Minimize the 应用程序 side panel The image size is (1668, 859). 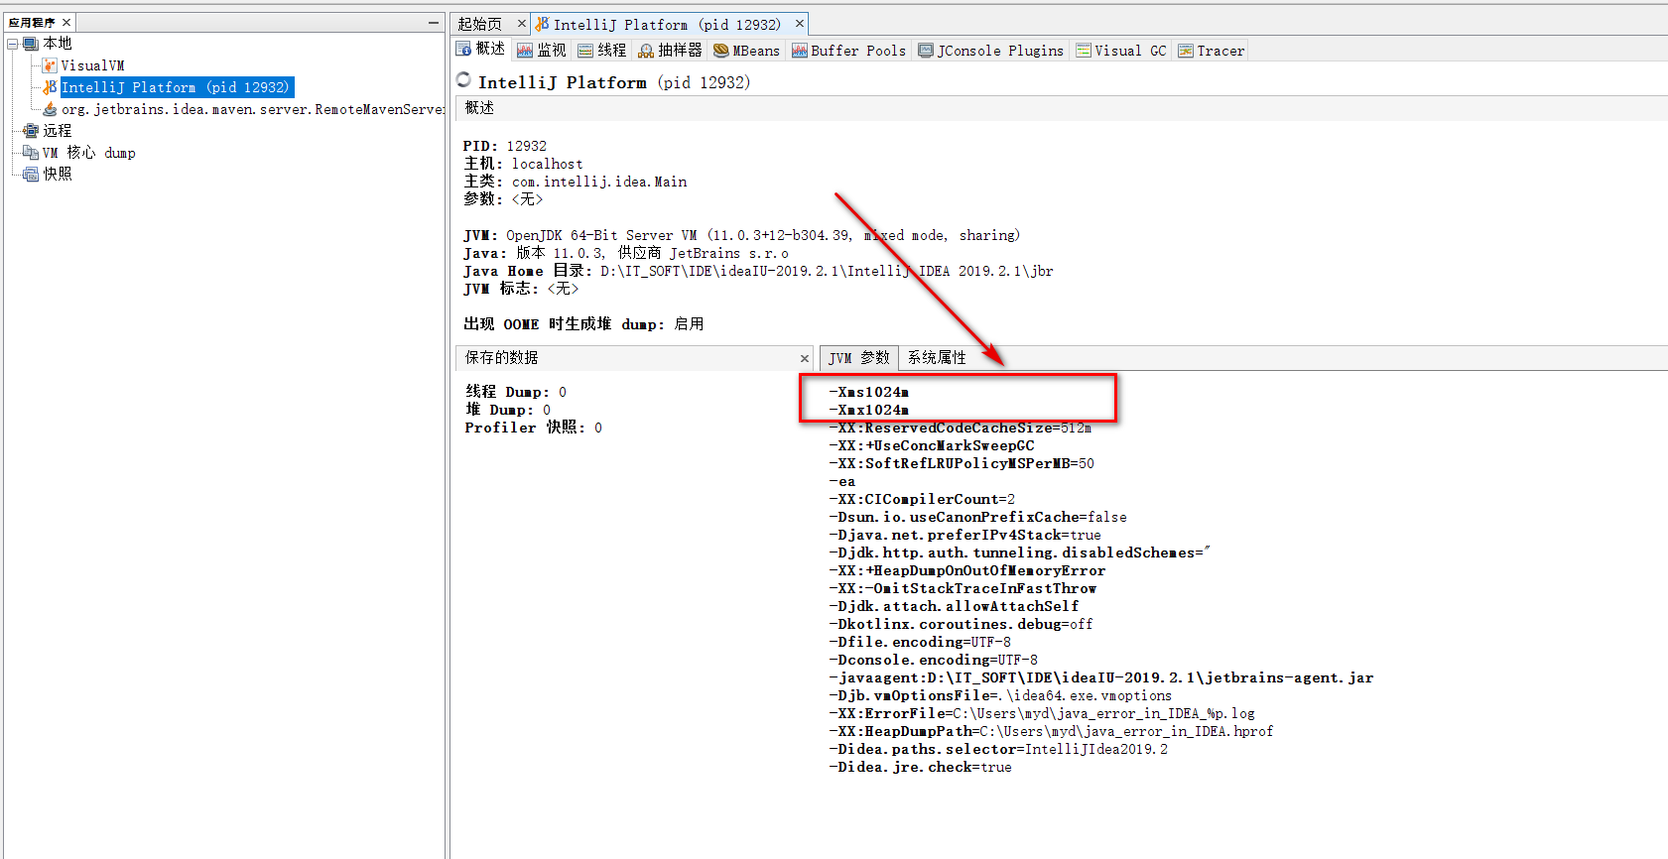(434, 22)
